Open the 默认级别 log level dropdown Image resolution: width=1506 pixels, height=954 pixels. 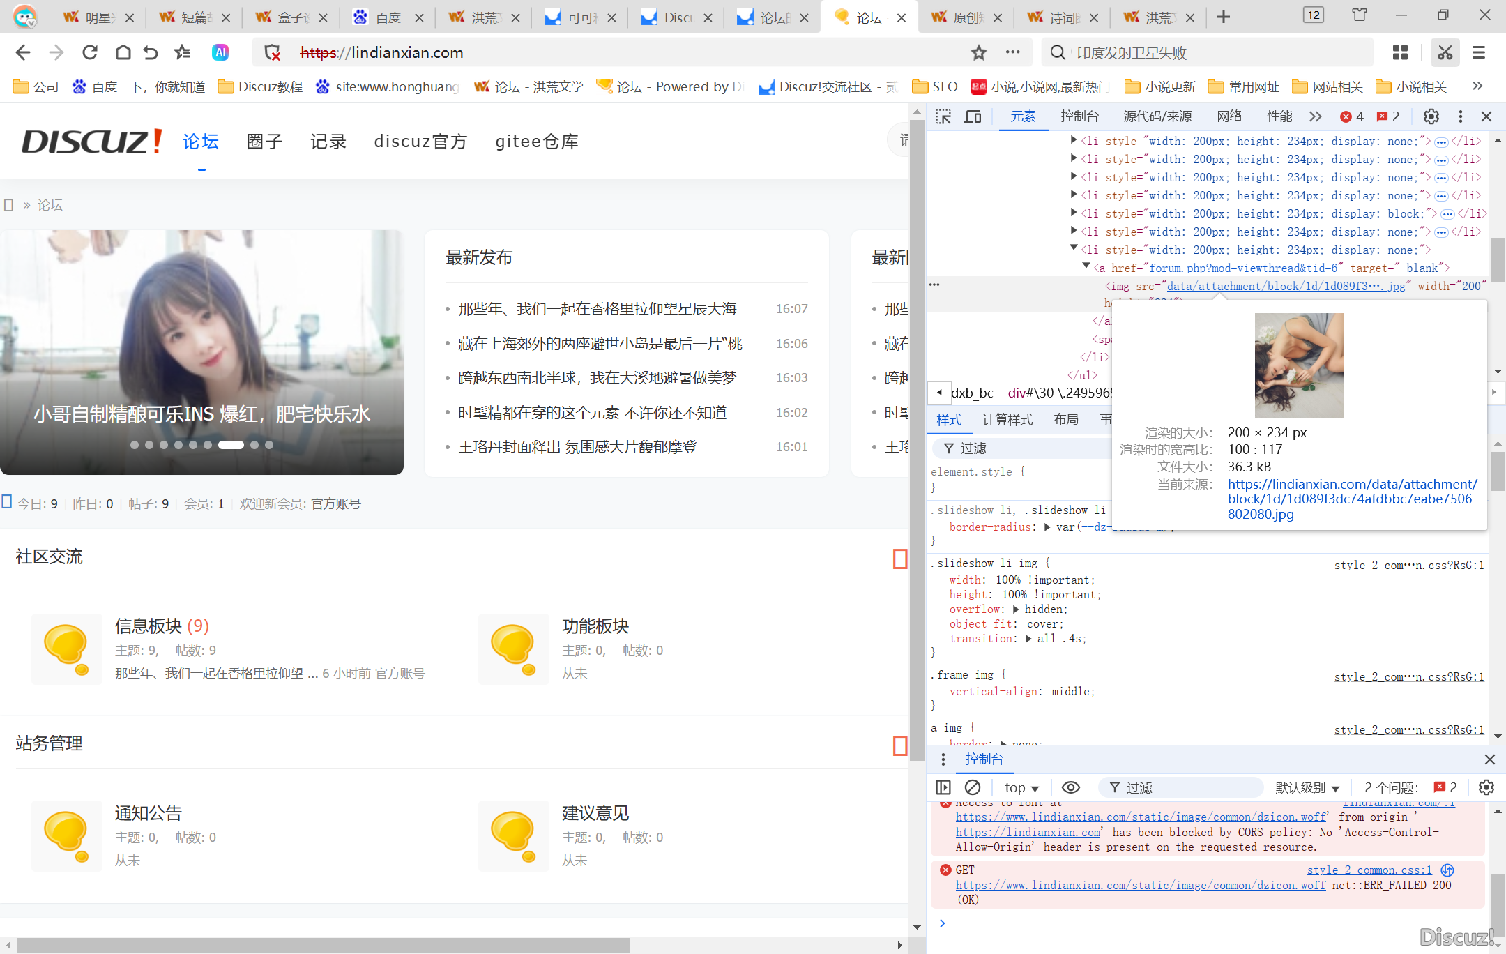(1307, 787)
